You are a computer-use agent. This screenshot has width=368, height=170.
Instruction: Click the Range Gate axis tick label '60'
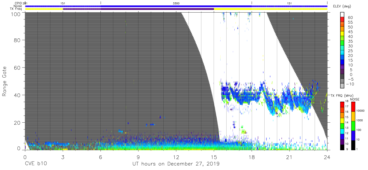17,67
